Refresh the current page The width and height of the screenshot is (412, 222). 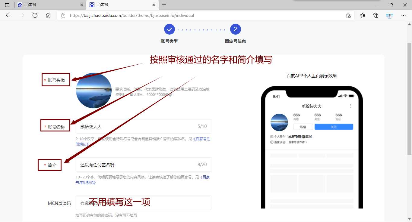(35, 15)
